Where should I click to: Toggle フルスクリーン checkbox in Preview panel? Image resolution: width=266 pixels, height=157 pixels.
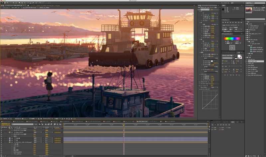pyautogui.click(x=233, y=31)
